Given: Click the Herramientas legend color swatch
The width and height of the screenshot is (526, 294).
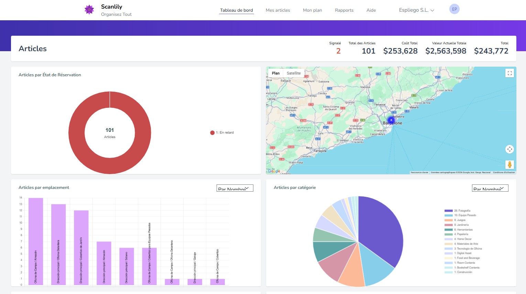Looking at the screenshot, I should click(x=448, y=230).
